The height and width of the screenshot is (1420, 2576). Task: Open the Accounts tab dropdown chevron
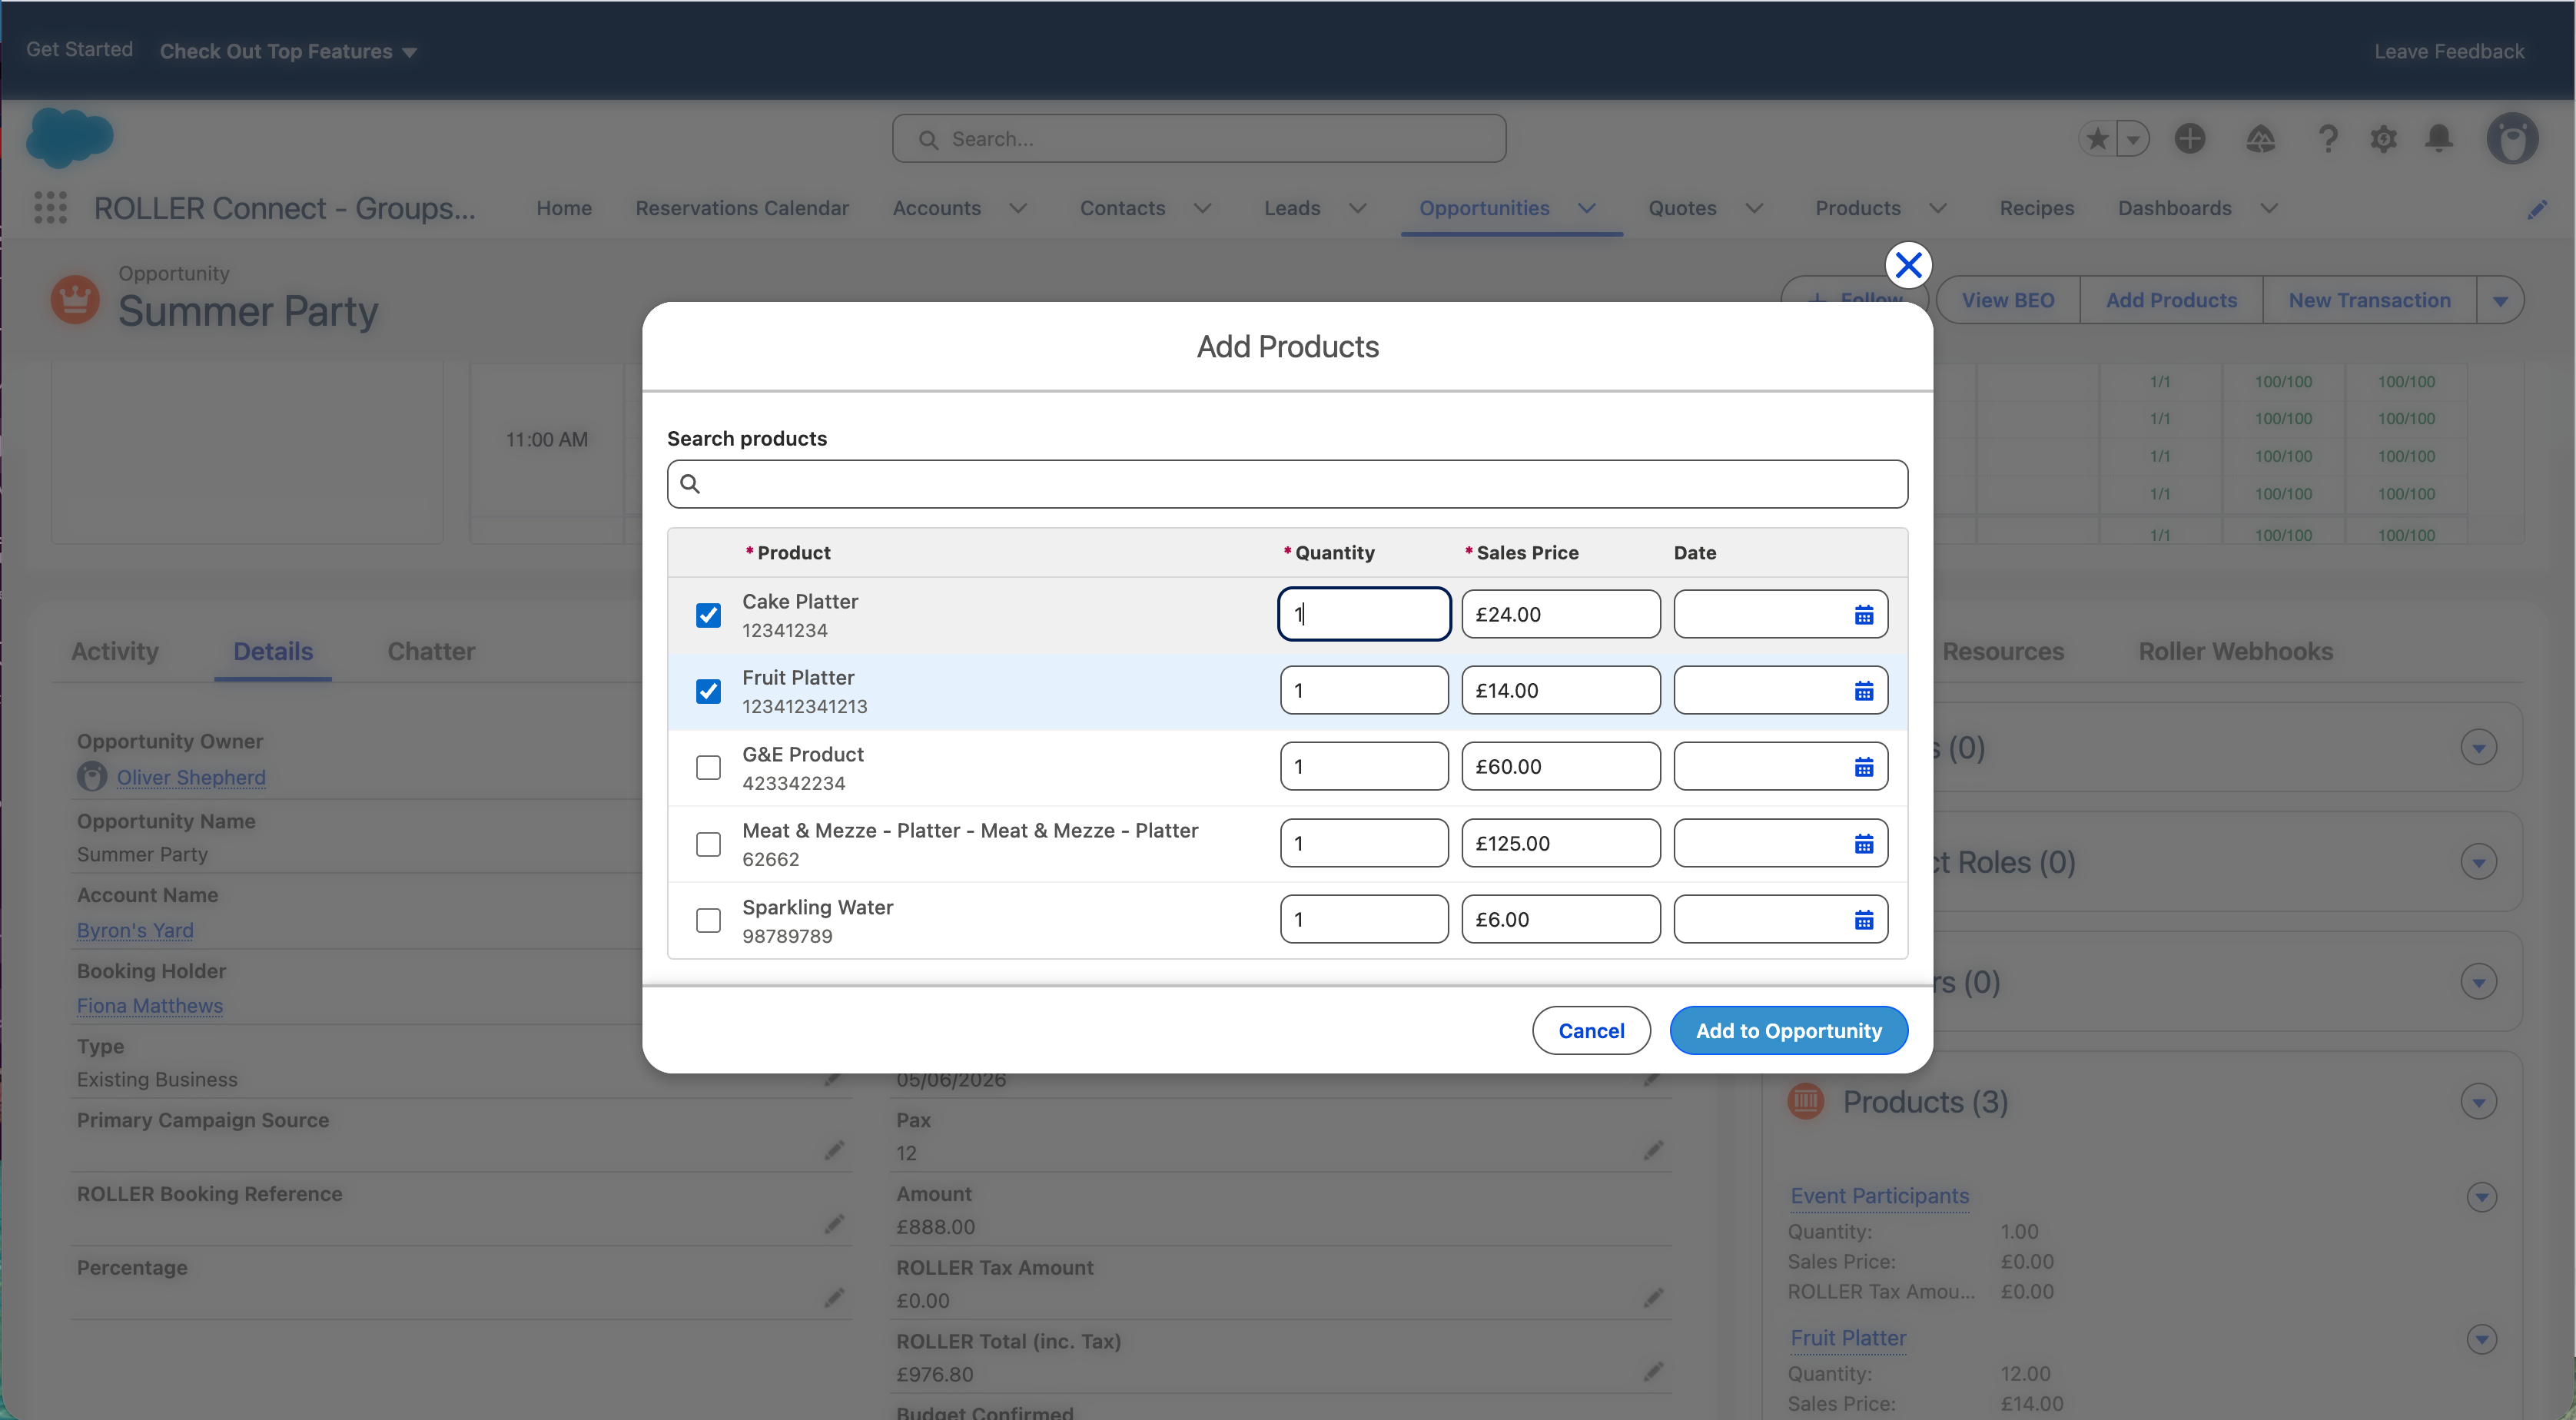1018,208
